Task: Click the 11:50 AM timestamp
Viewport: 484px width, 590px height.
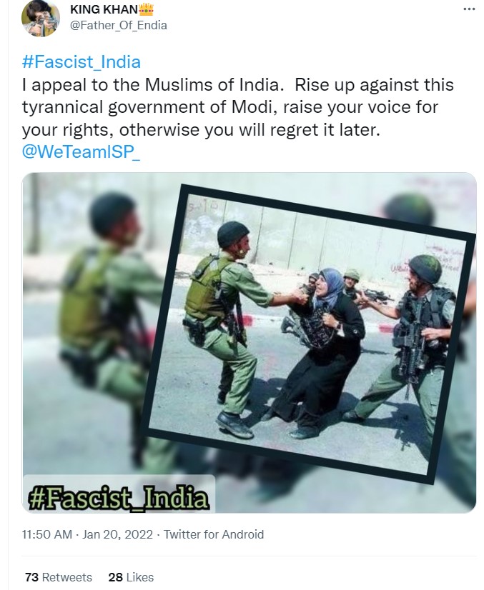Action: pyautogui.click(x=47, y=534)
